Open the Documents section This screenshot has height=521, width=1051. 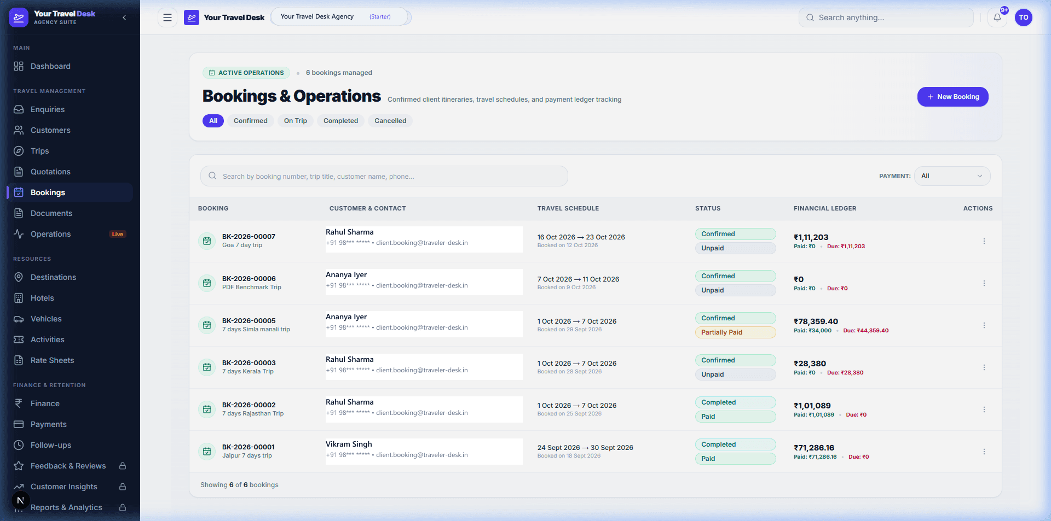70,213
